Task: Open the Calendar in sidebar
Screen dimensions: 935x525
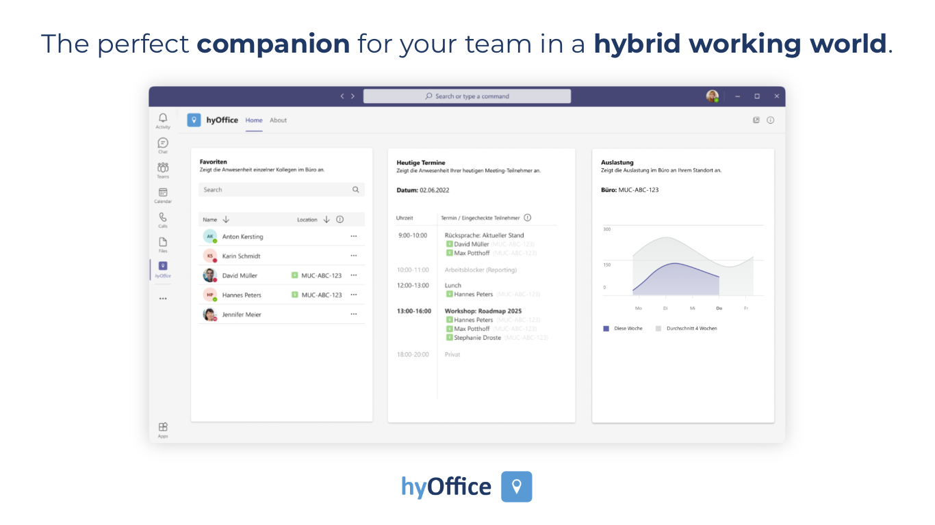Action: click(x=163, y=196)
